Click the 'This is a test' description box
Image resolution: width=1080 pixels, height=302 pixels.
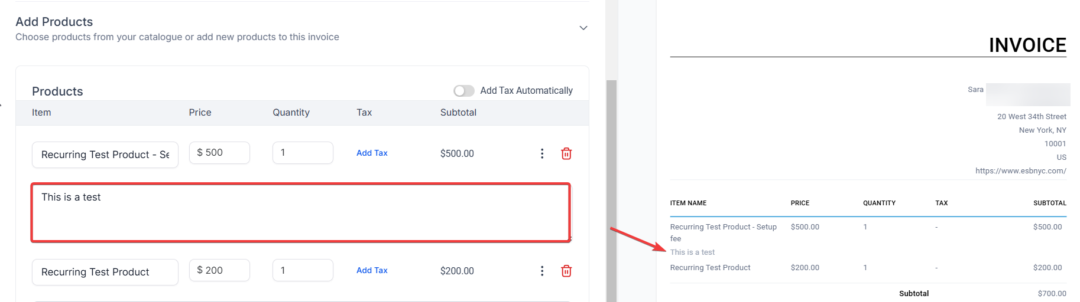coord(300,212)
